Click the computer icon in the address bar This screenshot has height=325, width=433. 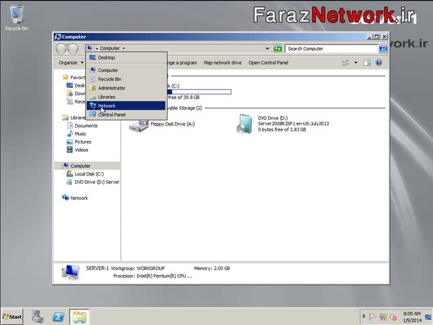pyautogui.click(x=90, y=48)
